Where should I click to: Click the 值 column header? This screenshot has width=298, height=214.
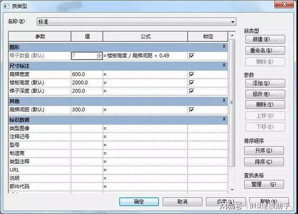point(87,36)
